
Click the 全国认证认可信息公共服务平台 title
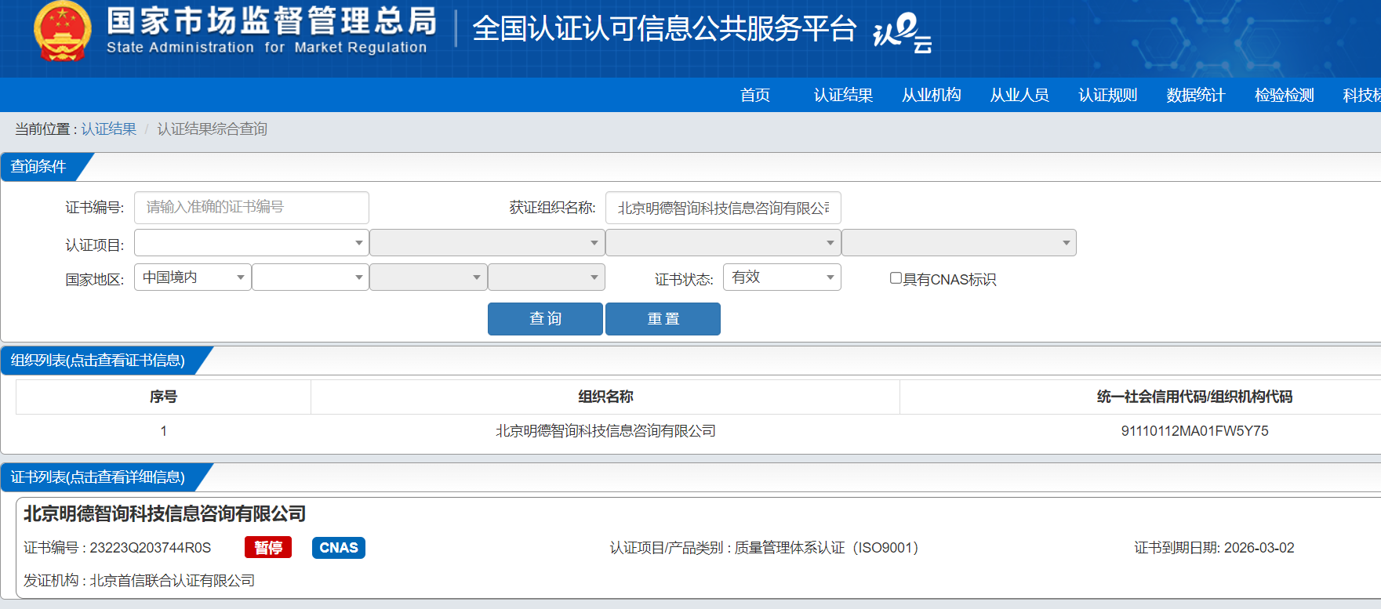click(664, 29)
